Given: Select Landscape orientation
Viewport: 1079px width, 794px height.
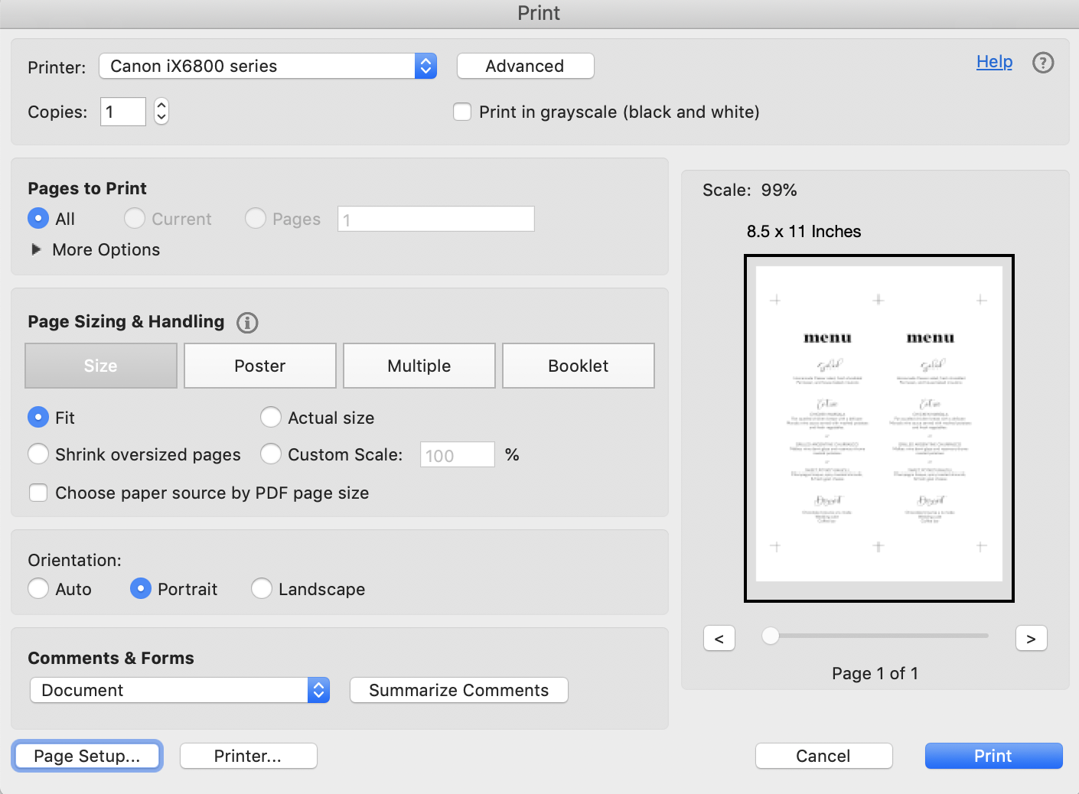Looking at the screenshot, I should click(x=262, y=589).
